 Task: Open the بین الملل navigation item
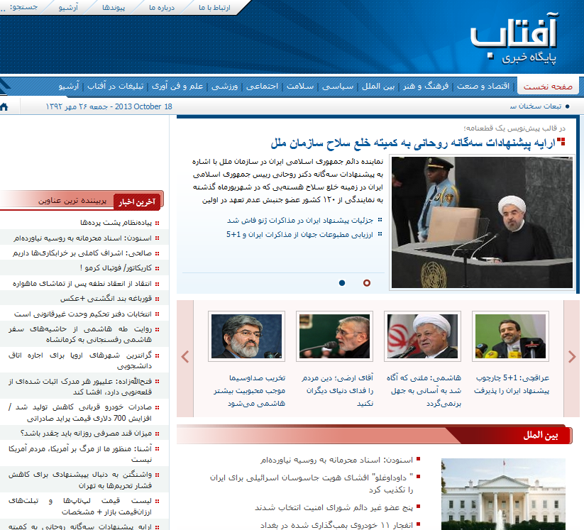(x=378, y=86)
